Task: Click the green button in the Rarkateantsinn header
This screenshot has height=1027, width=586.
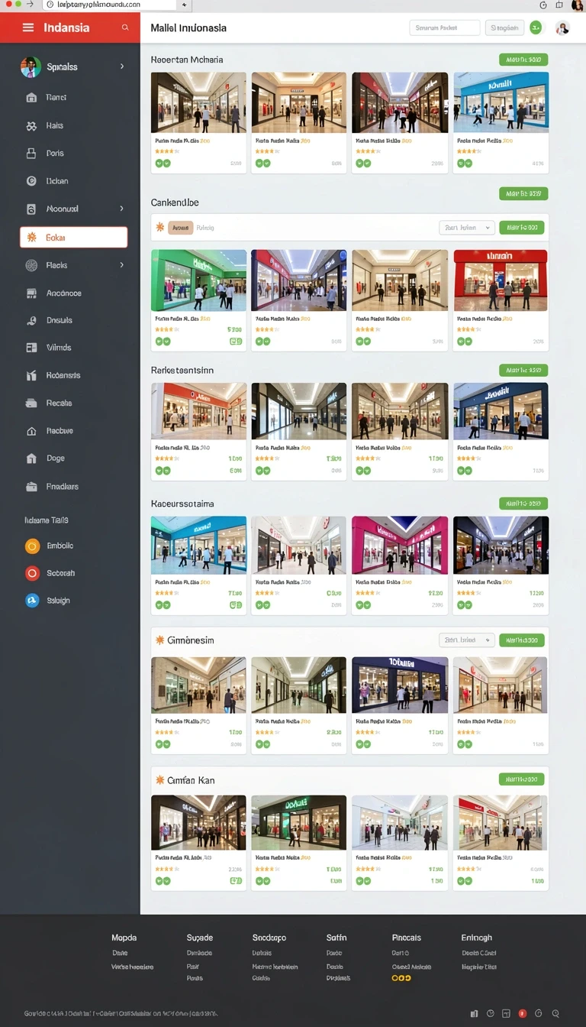Action: click(523, 370)
